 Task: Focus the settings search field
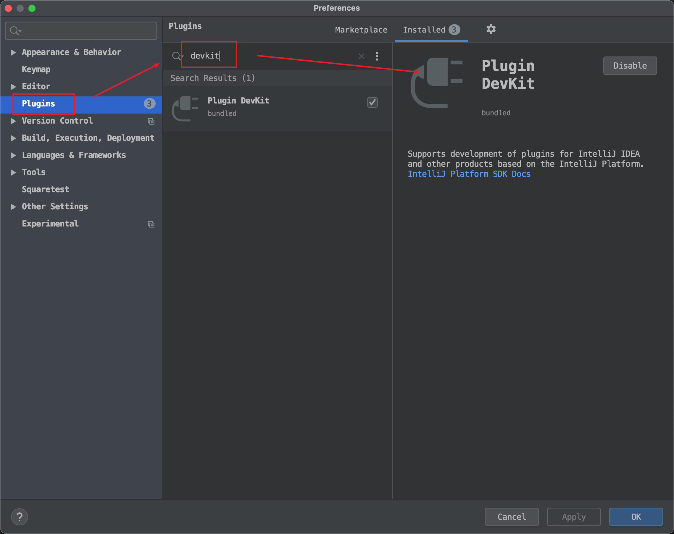[x=81, y=31]
